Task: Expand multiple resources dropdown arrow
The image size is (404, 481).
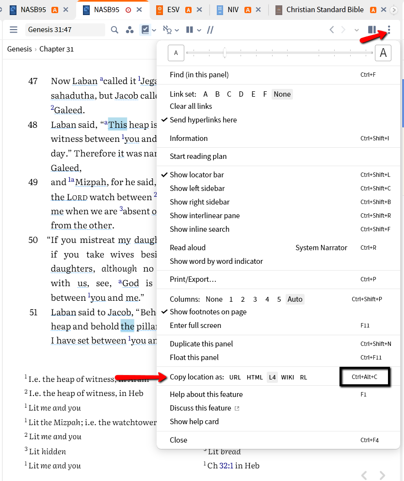Action: 199,30
